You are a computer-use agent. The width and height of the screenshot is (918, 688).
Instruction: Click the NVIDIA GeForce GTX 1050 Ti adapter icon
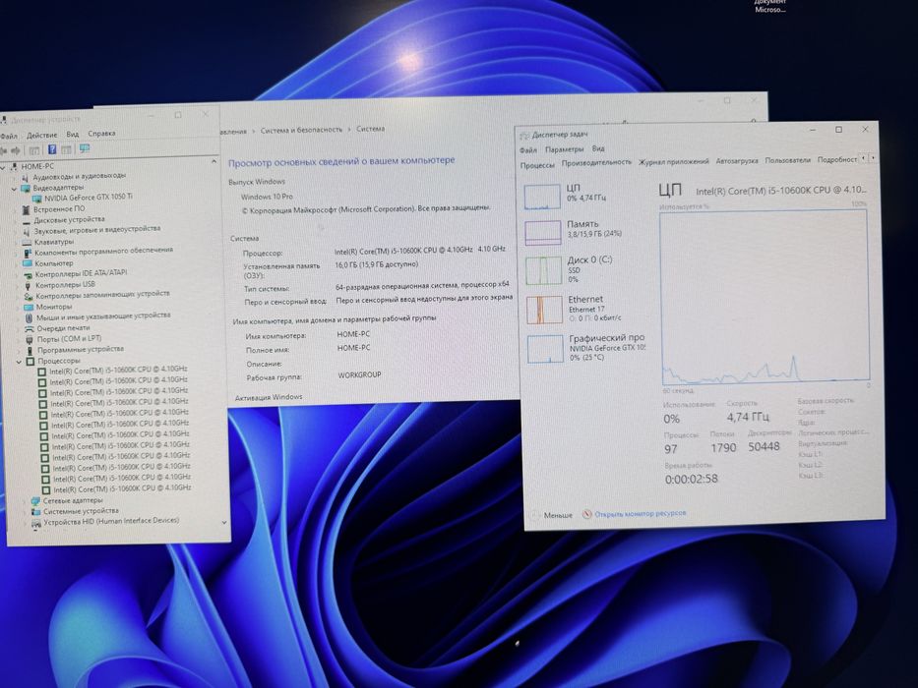(37, 199)
